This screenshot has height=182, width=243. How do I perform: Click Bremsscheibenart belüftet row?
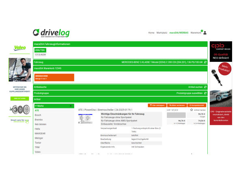tap(131, 135)
